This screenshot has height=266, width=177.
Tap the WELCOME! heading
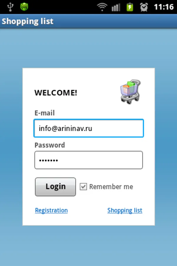[56, 93]
